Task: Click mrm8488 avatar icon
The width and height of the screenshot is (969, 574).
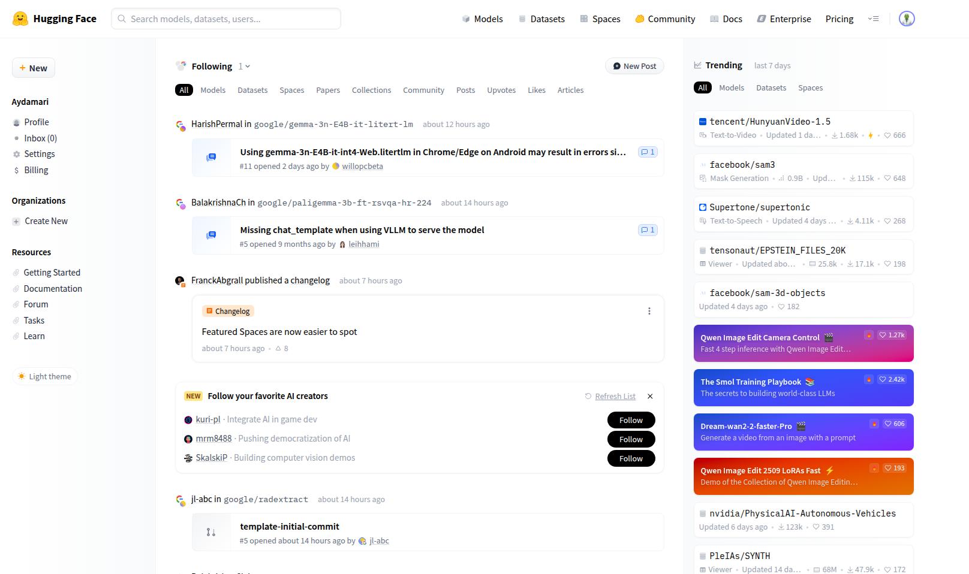Action: point(188,439)
